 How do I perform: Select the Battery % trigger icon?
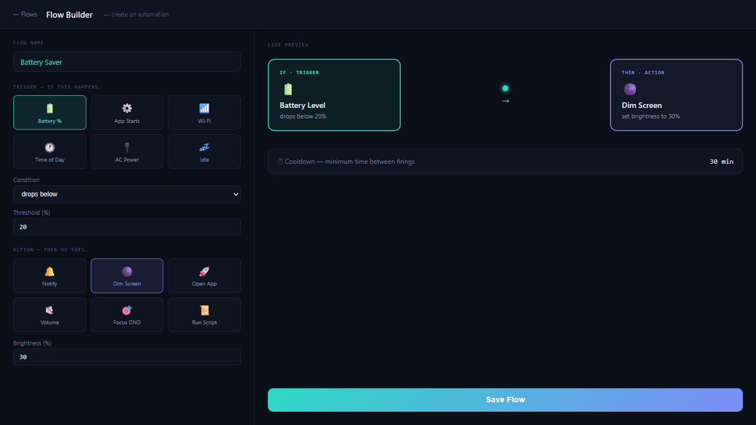(x=50, y=112)
